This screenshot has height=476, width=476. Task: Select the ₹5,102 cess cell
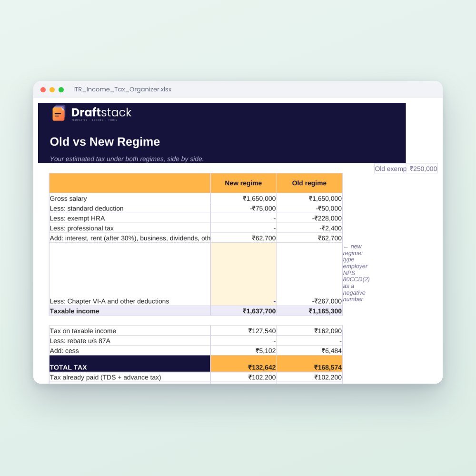pos(243,351)
